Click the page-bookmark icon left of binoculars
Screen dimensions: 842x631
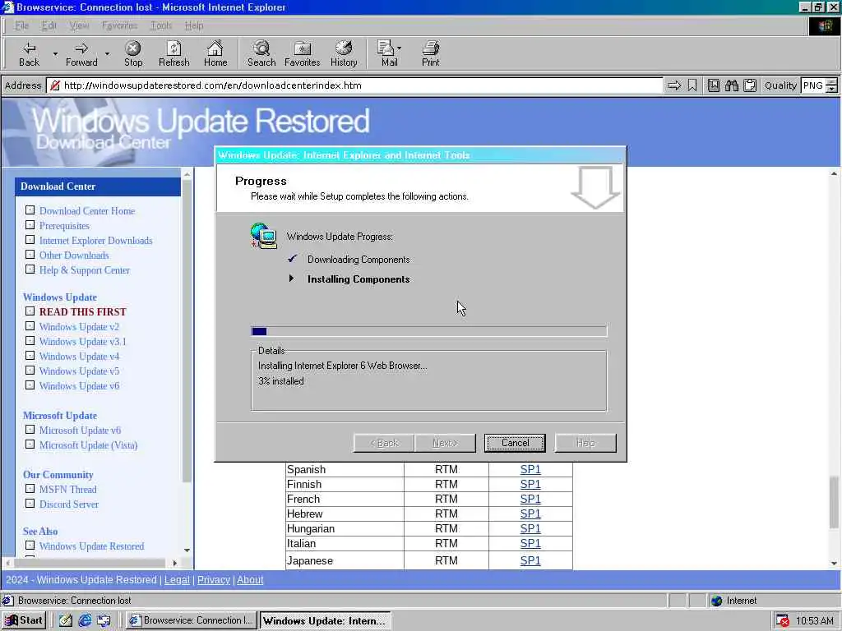click(713, 85)
